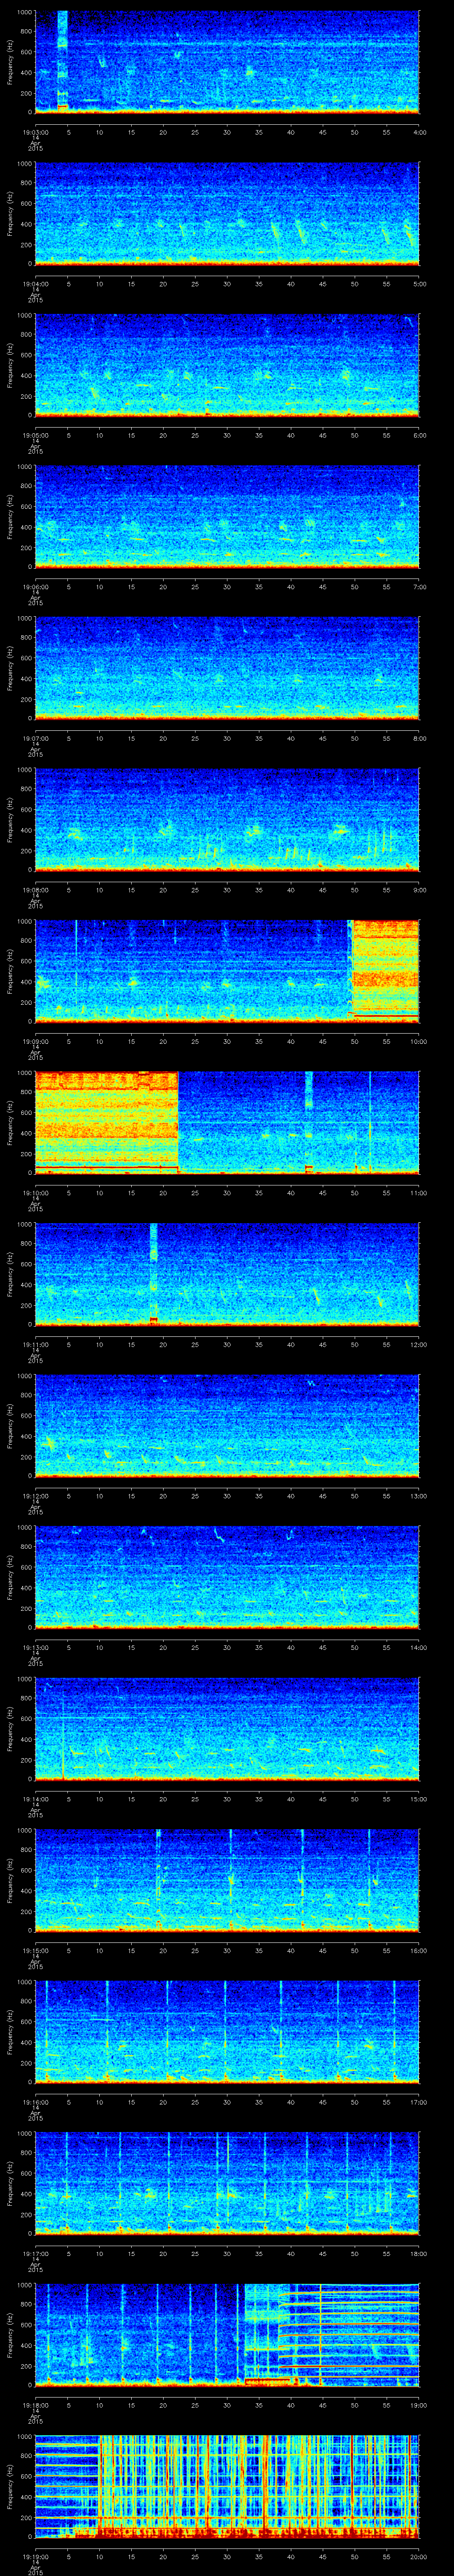Open the spectrogram panel starting at 19:09:00
The image size is (454, 2576).
(x=227, y=971)
